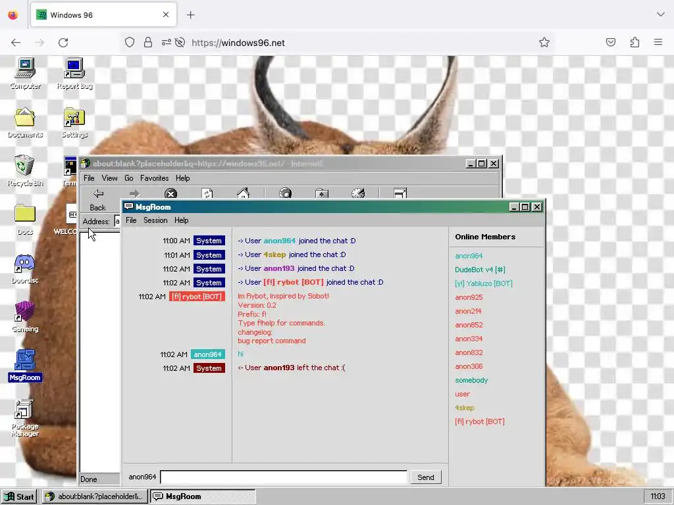Click the Save to Pocket icon in Firefox
This screenshot has height=505, width=674.
pyautogui.click(x=610, y=42)
